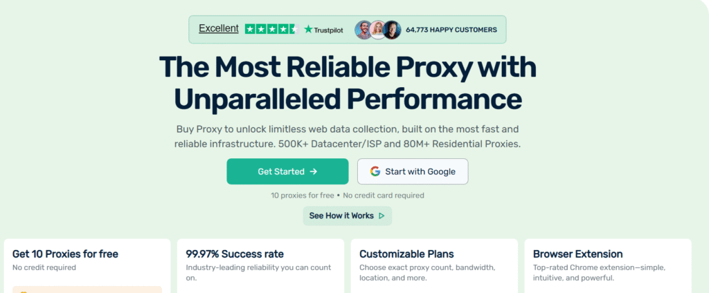The width and height of the screenshot is (709, 293).
Task: Select the bearded man customer avatar
Action: click(x=364, y=30)
